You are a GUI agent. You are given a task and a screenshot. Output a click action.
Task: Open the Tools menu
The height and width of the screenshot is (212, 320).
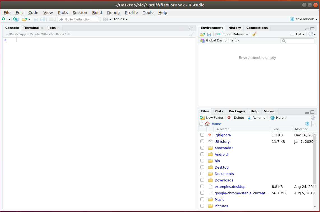coord(148,13)
